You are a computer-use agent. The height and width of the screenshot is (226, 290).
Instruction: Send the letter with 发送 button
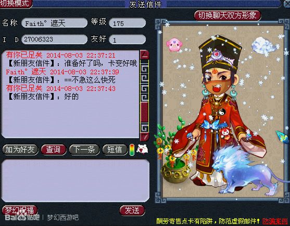[x=132, y=210]
